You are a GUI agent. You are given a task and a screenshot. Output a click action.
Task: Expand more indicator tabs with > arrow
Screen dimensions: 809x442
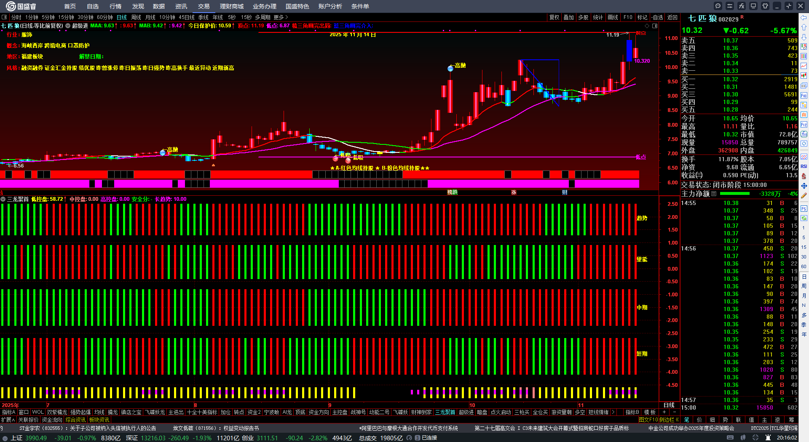click(613, 412)
